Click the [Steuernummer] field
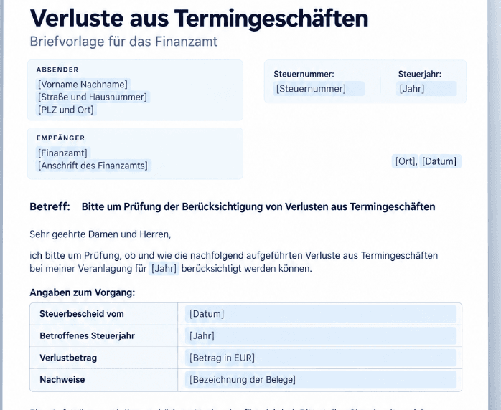The height and width of the screenshot is (410, 501). pos(319,89)
